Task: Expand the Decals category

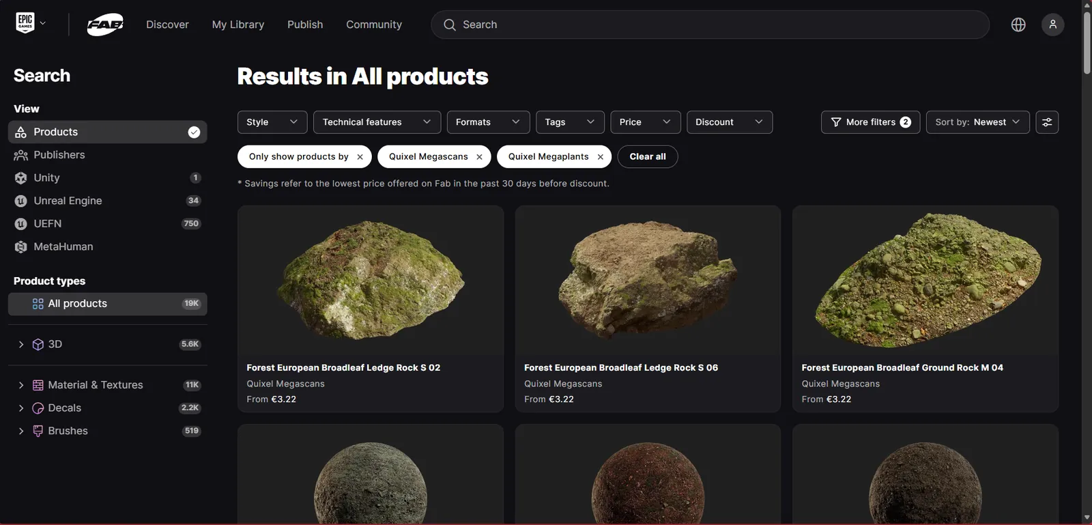Action: point(20,408)
